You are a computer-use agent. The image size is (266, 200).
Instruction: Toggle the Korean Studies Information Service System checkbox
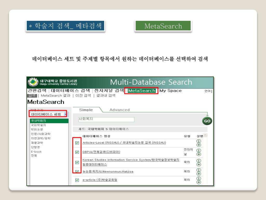[77, 162]
